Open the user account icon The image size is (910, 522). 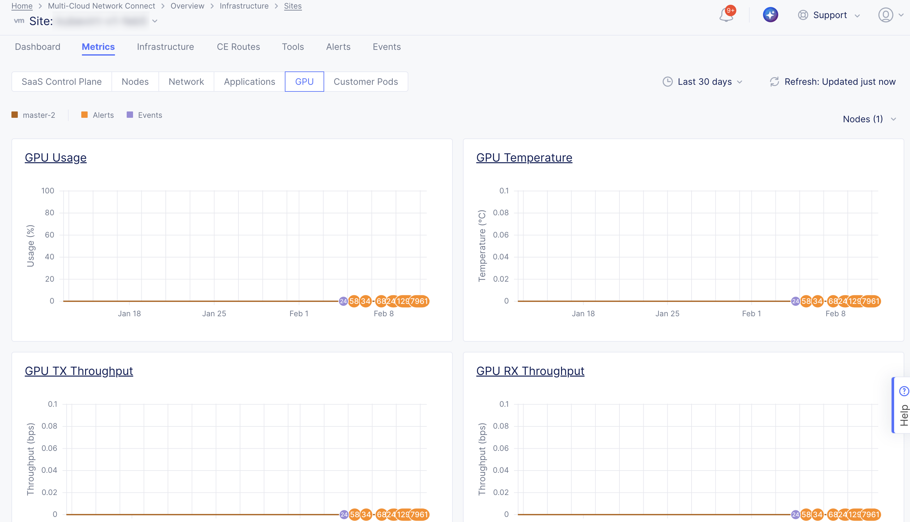885,15
